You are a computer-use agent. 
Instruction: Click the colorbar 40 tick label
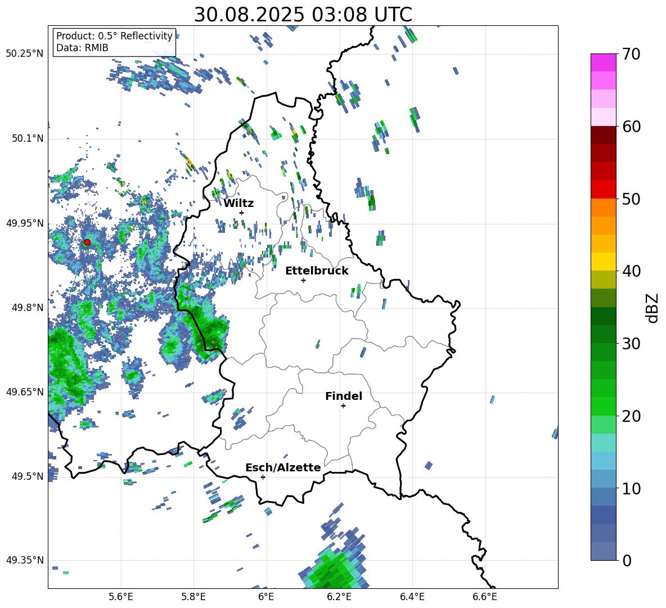click(631, 271)
